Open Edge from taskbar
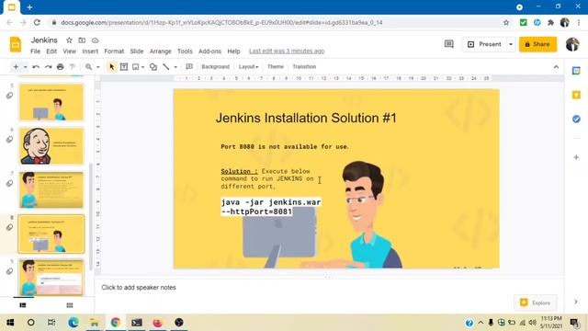Image resolution: width=588 pixels, height=331 pixels. coord(73,323)
